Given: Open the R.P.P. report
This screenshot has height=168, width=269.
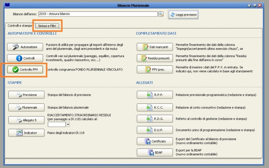Looking at the screenshot, I should (155, 95).
